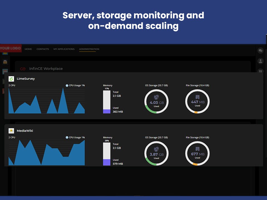The width and height of the screenshot is (267, 200).
Task: Click the 2 CPU label under MediaWiki
Action: pos(12,137)
